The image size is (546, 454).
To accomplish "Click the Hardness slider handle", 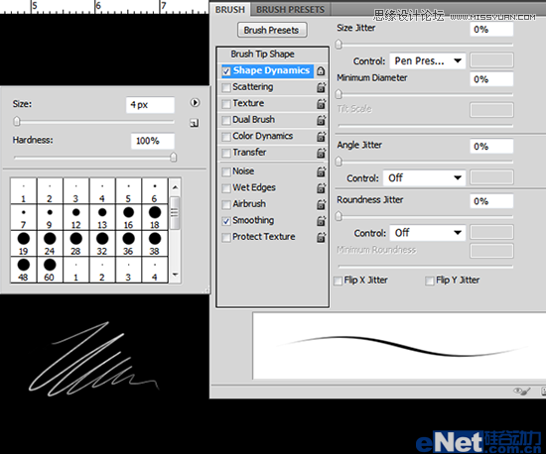I will tap(173, 158).
